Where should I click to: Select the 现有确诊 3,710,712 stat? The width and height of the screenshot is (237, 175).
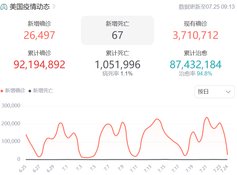tap(195, 30)
